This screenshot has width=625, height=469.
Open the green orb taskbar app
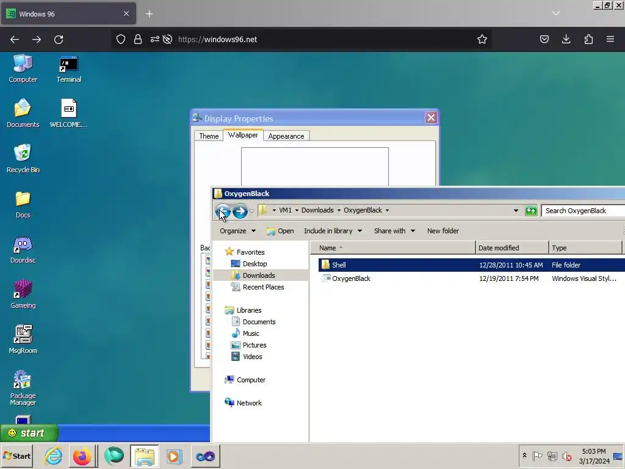(x=114, y=456)
